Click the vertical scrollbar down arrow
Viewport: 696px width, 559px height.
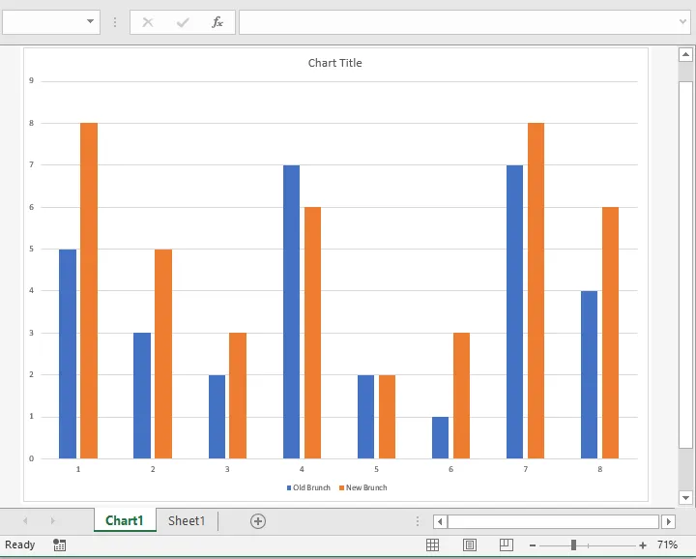[x=685, y=498]
